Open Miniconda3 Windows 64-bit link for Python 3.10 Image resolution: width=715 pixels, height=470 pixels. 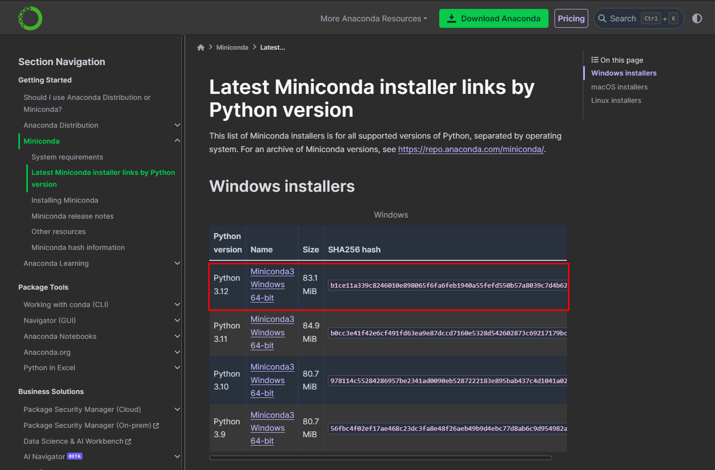(x=272, y=380)
